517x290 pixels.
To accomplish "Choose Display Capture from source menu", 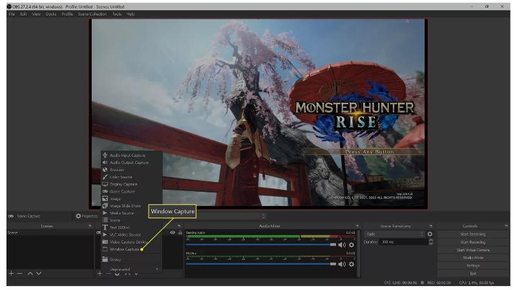I will (x=131, y=184).
